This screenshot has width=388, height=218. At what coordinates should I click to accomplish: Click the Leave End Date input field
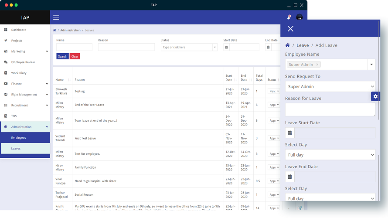coord(335,177)
